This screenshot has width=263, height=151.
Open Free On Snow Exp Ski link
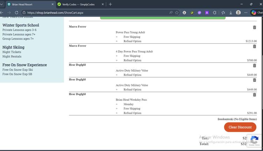[x=17, y=70]
